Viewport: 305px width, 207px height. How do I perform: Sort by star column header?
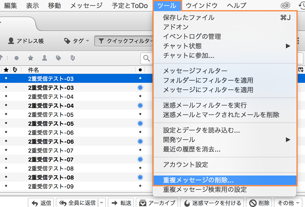[x=6, y=70]
